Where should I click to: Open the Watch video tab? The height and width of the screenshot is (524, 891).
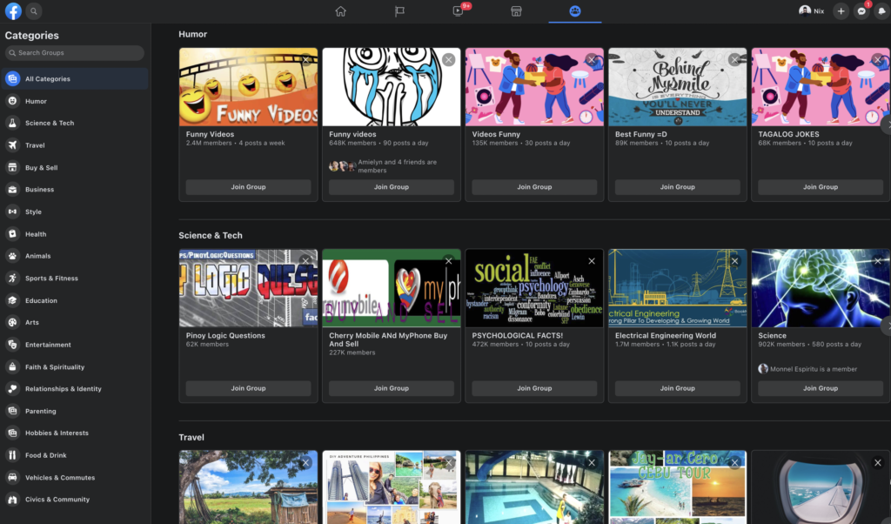click(458, 11)
